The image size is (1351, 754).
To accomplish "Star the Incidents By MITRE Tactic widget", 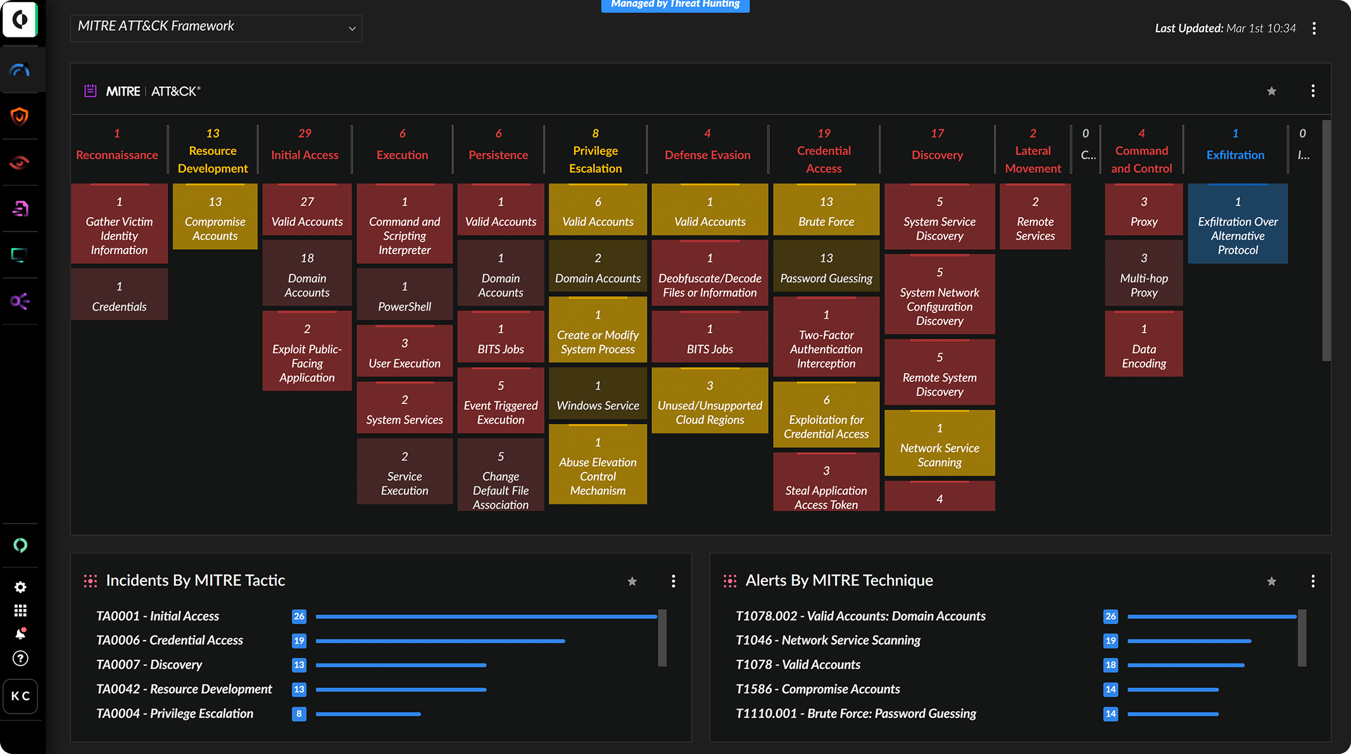I will tap(632, 581).
